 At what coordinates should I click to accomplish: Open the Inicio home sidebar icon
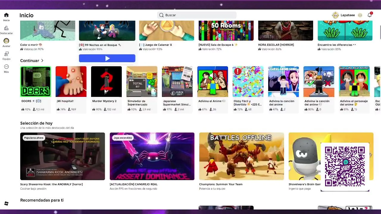click(x=6, y=15)
